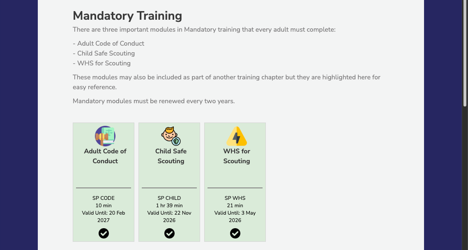The height and width of the screenshot is (250, 468).
Task: Click the '- WHS for Scouting' list item
Action: [x=101, y=63]
